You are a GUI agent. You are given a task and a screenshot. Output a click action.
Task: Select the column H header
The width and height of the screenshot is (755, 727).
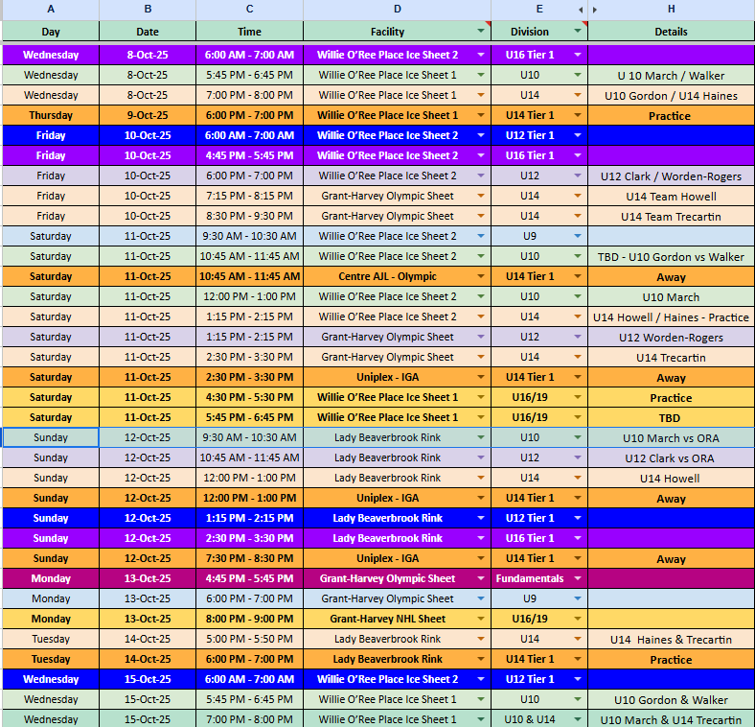pyautogui.click(x=671, y=10)
